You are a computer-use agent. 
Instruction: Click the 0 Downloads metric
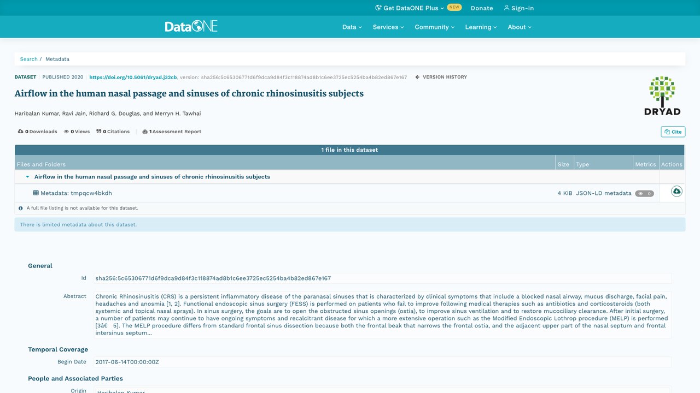coord(37,132)
